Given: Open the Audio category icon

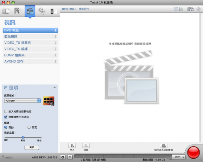Looking at the screenshot, I should [18, 11].
